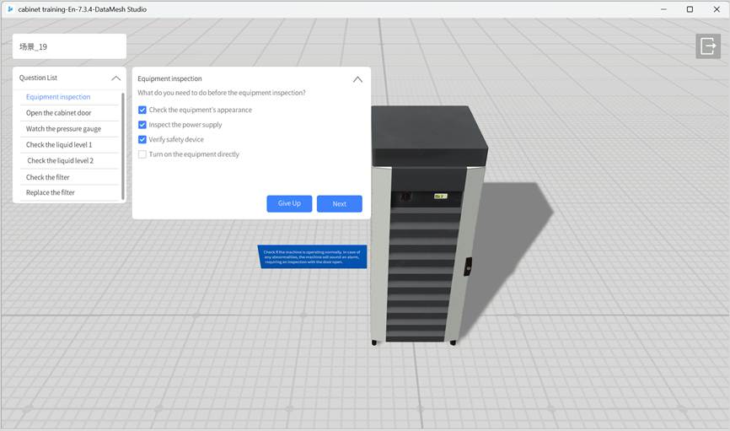
Task: Select "Check the filter" list item
Action: (x=48, y=177)
